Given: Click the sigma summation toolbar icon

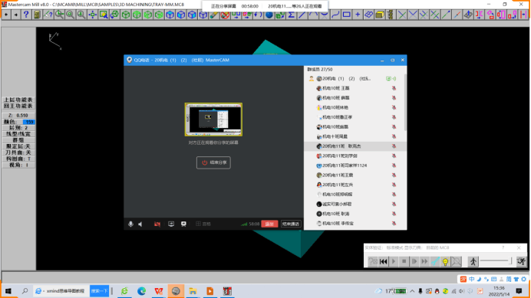Looking at the screenshot, I should click(291, 15).
